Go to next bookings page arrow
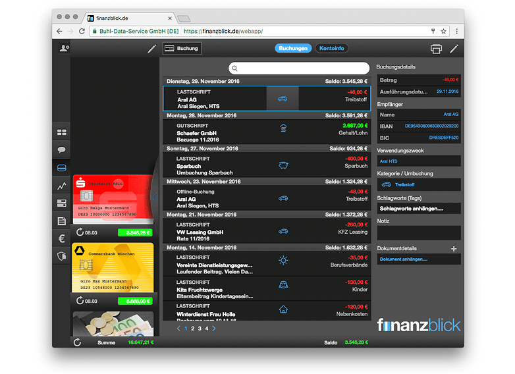This screenshot has height=374, width=515. 214,329
